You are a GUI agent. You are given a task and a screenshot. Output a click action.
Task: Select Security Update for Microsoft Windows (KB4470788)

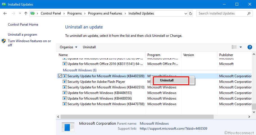point(106,104)
